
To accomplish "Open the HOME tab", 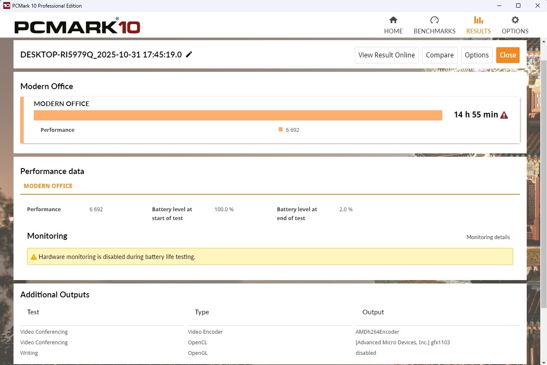I will [x=393, y=25].
